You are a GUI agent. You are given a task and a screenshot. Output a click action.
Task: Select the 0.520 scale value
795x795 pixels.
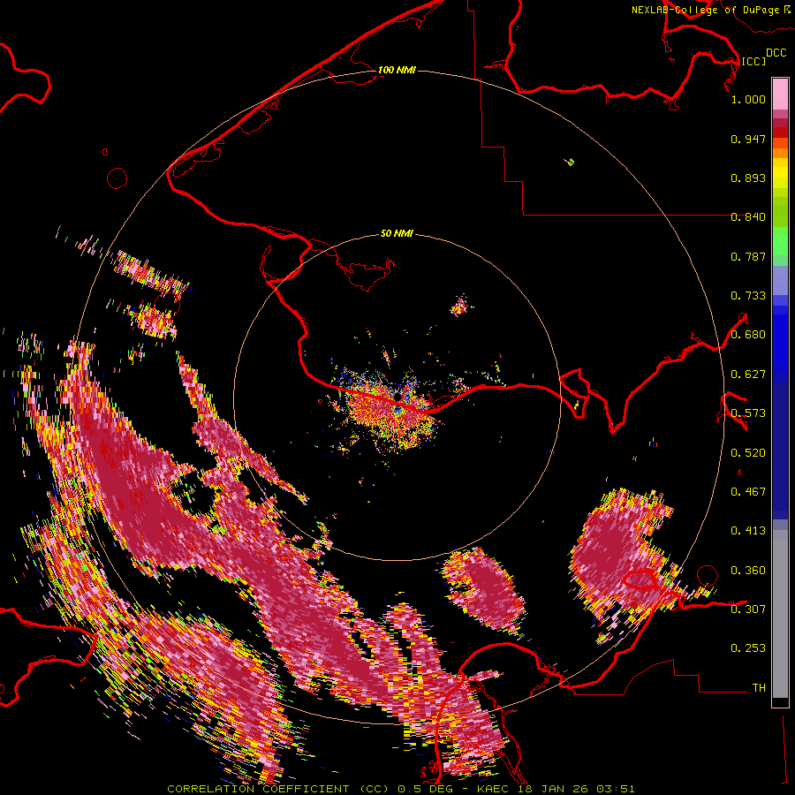[x=748, y=453]
